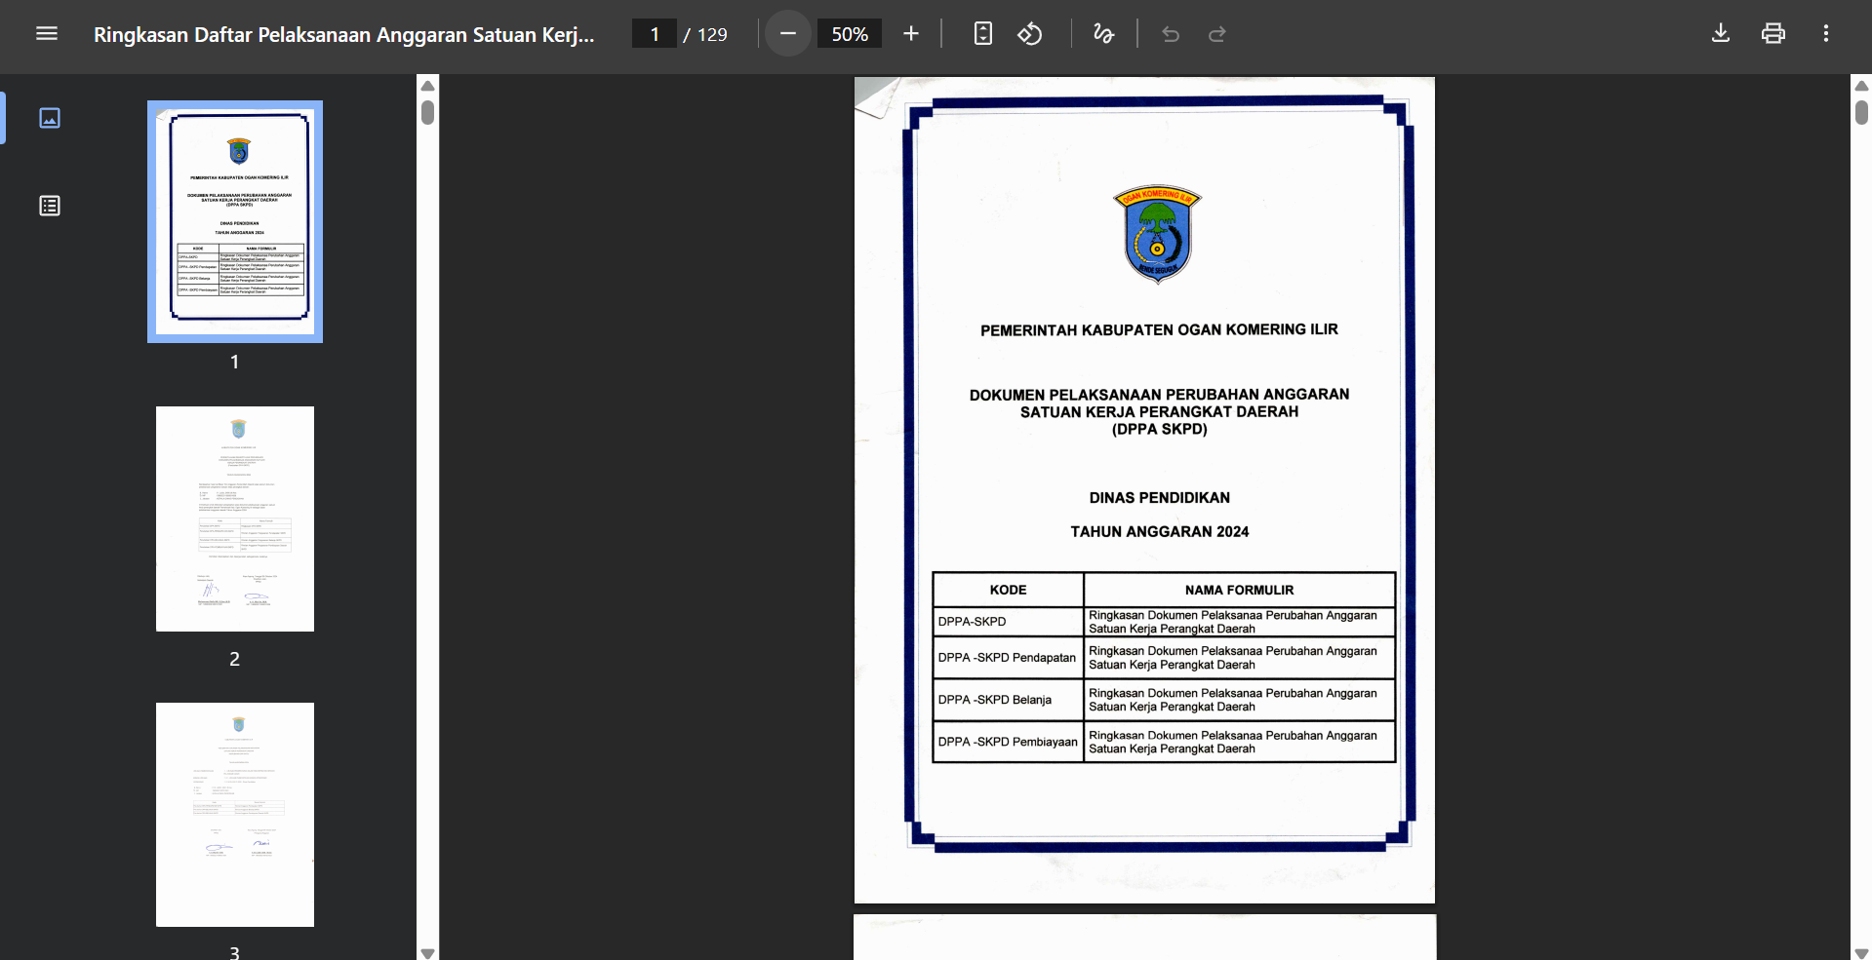Click the Undo arrow in toolbar
Screen dimensions: 1872x960
pyautogui.click(x=1171, y=34)
